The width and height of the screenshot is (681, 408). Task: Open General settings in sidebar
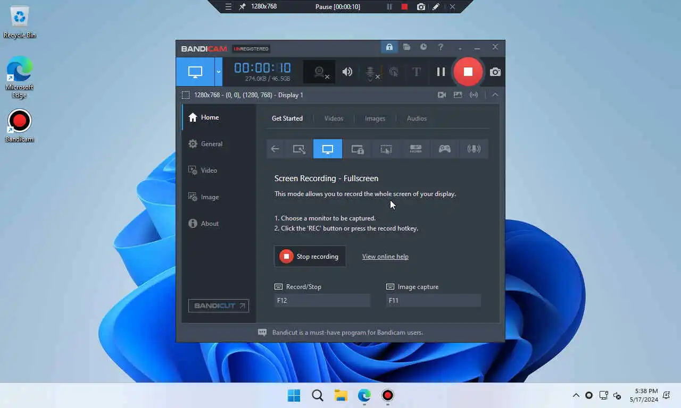[219, 144]
